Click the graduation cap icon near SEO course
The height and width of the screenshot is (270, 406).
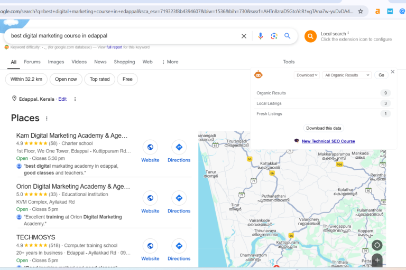297,141
